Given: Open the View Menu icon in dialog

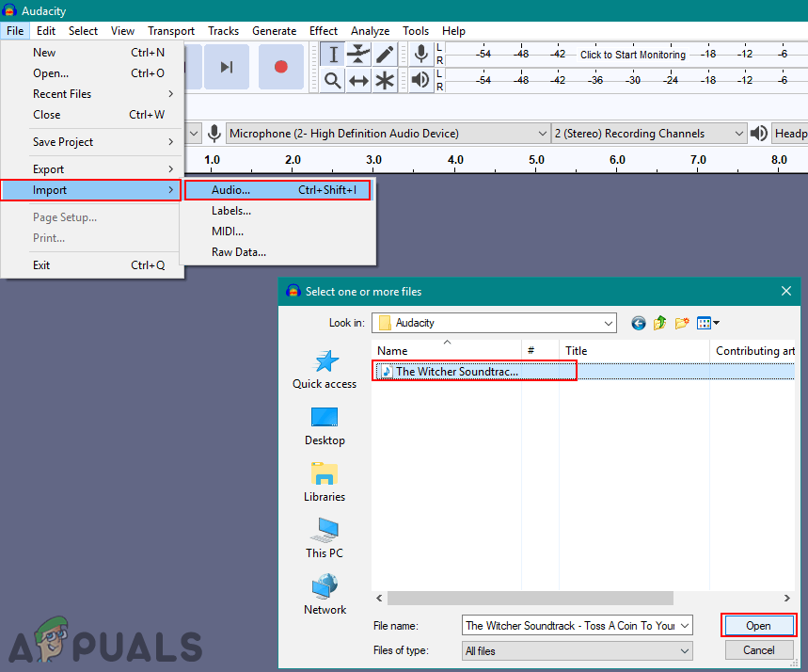Looking at the screenshot, I should [707, 324].
